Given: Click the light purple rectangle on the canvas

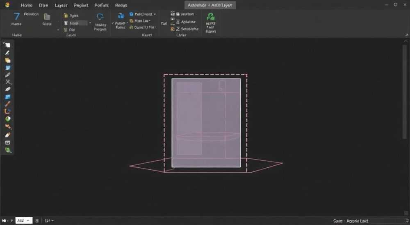Looking at the screenshot, I should (206, 123).
